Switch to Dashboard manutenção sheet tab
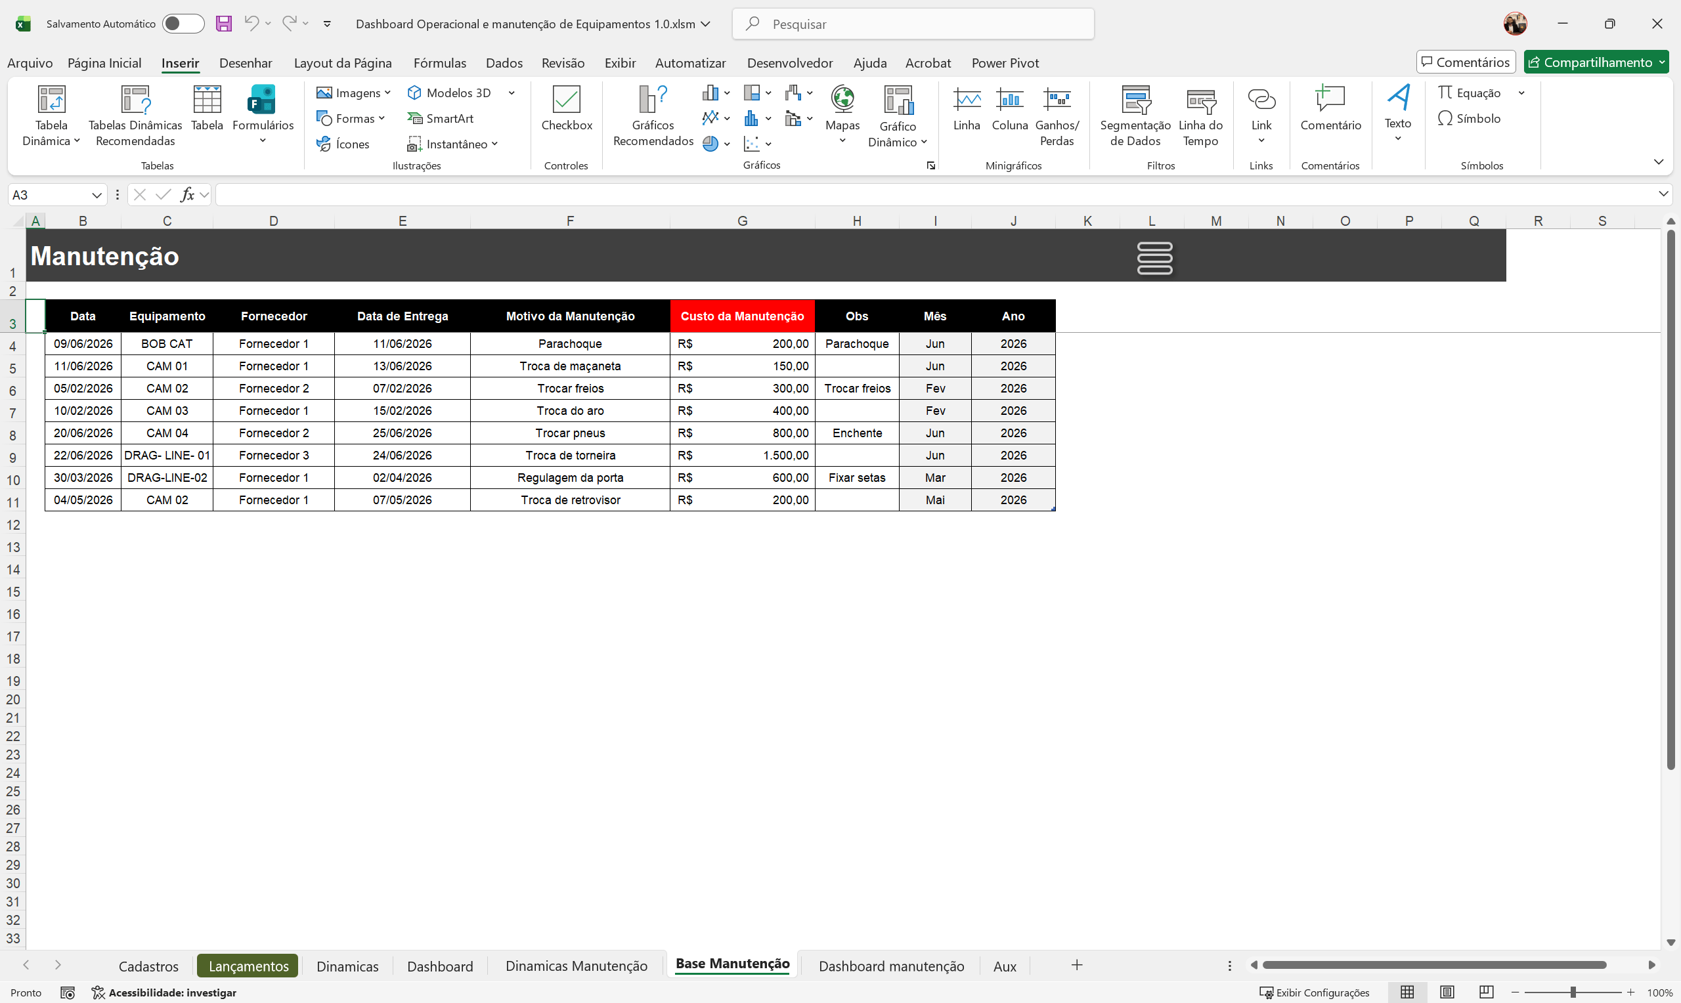The width and height of the screenshot is (1681, 1003). pyautogui.click(x=891, y=965)
